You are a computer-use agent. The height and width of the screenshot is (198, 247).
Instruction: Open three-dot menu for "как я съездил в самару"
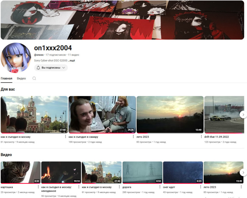(x=133, y=136)
